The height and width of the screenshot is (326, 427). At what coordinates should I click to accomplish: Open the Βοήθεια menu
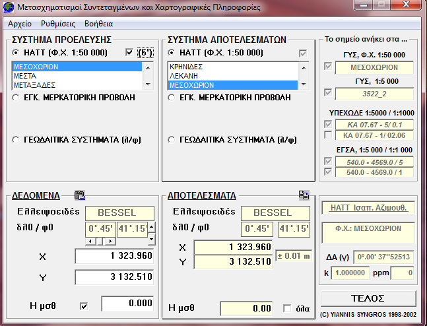[98, 24]
